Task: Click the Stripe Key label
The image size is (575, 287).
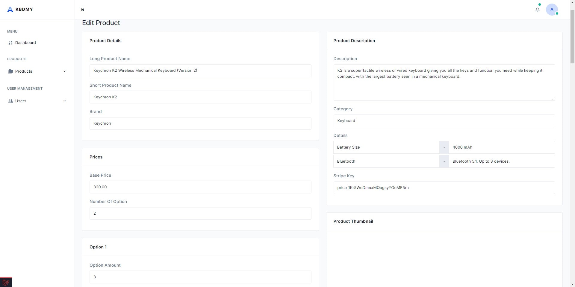Action: (x=344, y=176)
